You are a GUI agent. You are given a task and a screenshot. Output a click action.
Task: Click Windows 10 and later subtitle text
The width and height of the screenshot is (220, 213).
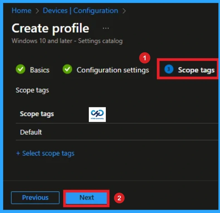pyautogui.click(x=67, y=41)
